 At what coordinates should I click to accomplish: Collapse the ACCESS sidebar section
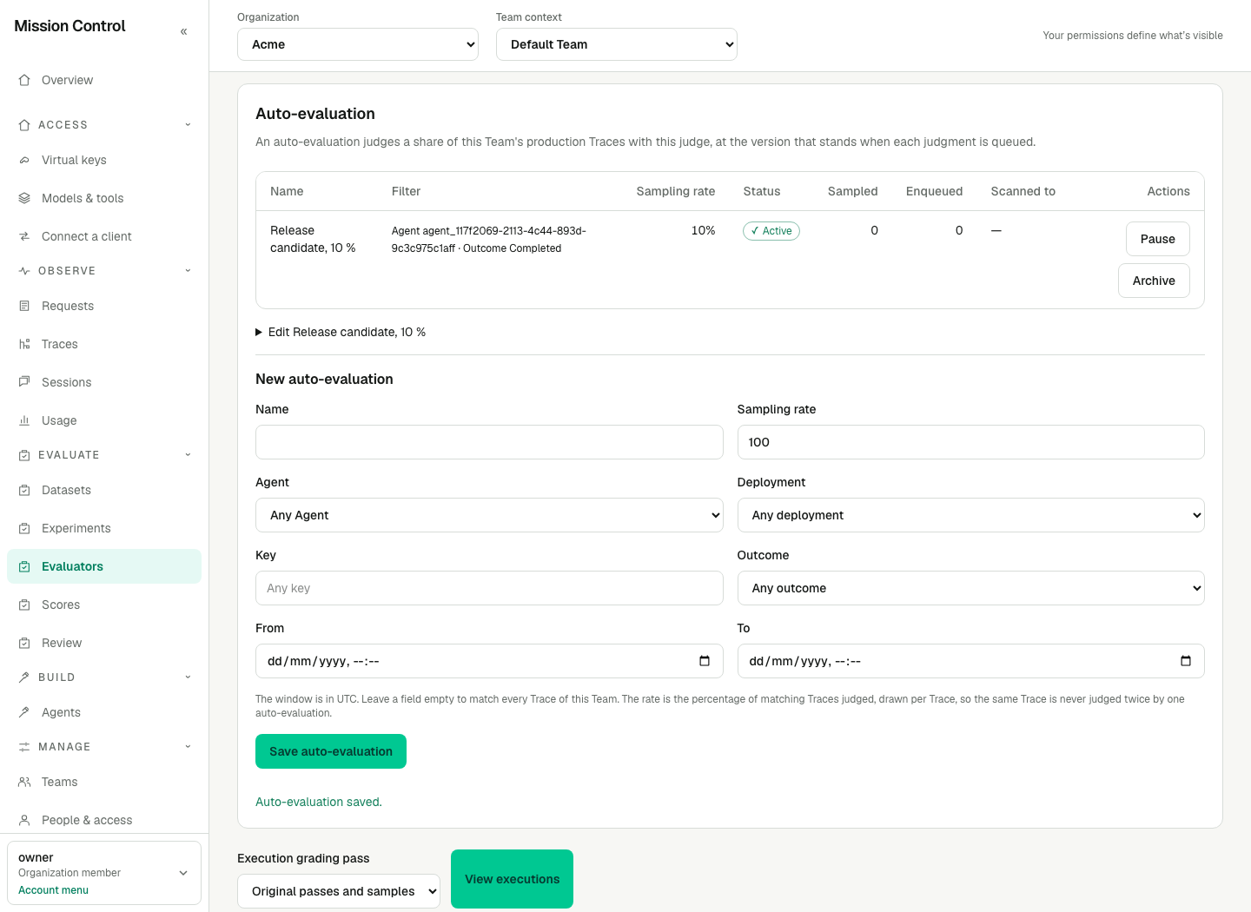pyautogui.click(x=104, y=125)
